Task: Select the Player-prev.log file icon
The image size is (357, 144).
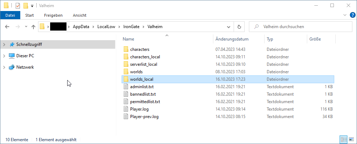Action: (x=126, y=117)
